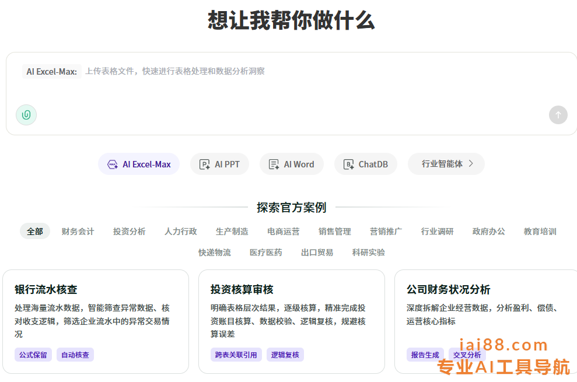Select the 教育培训 category tab
577x382 pixels.
[540, 231]
